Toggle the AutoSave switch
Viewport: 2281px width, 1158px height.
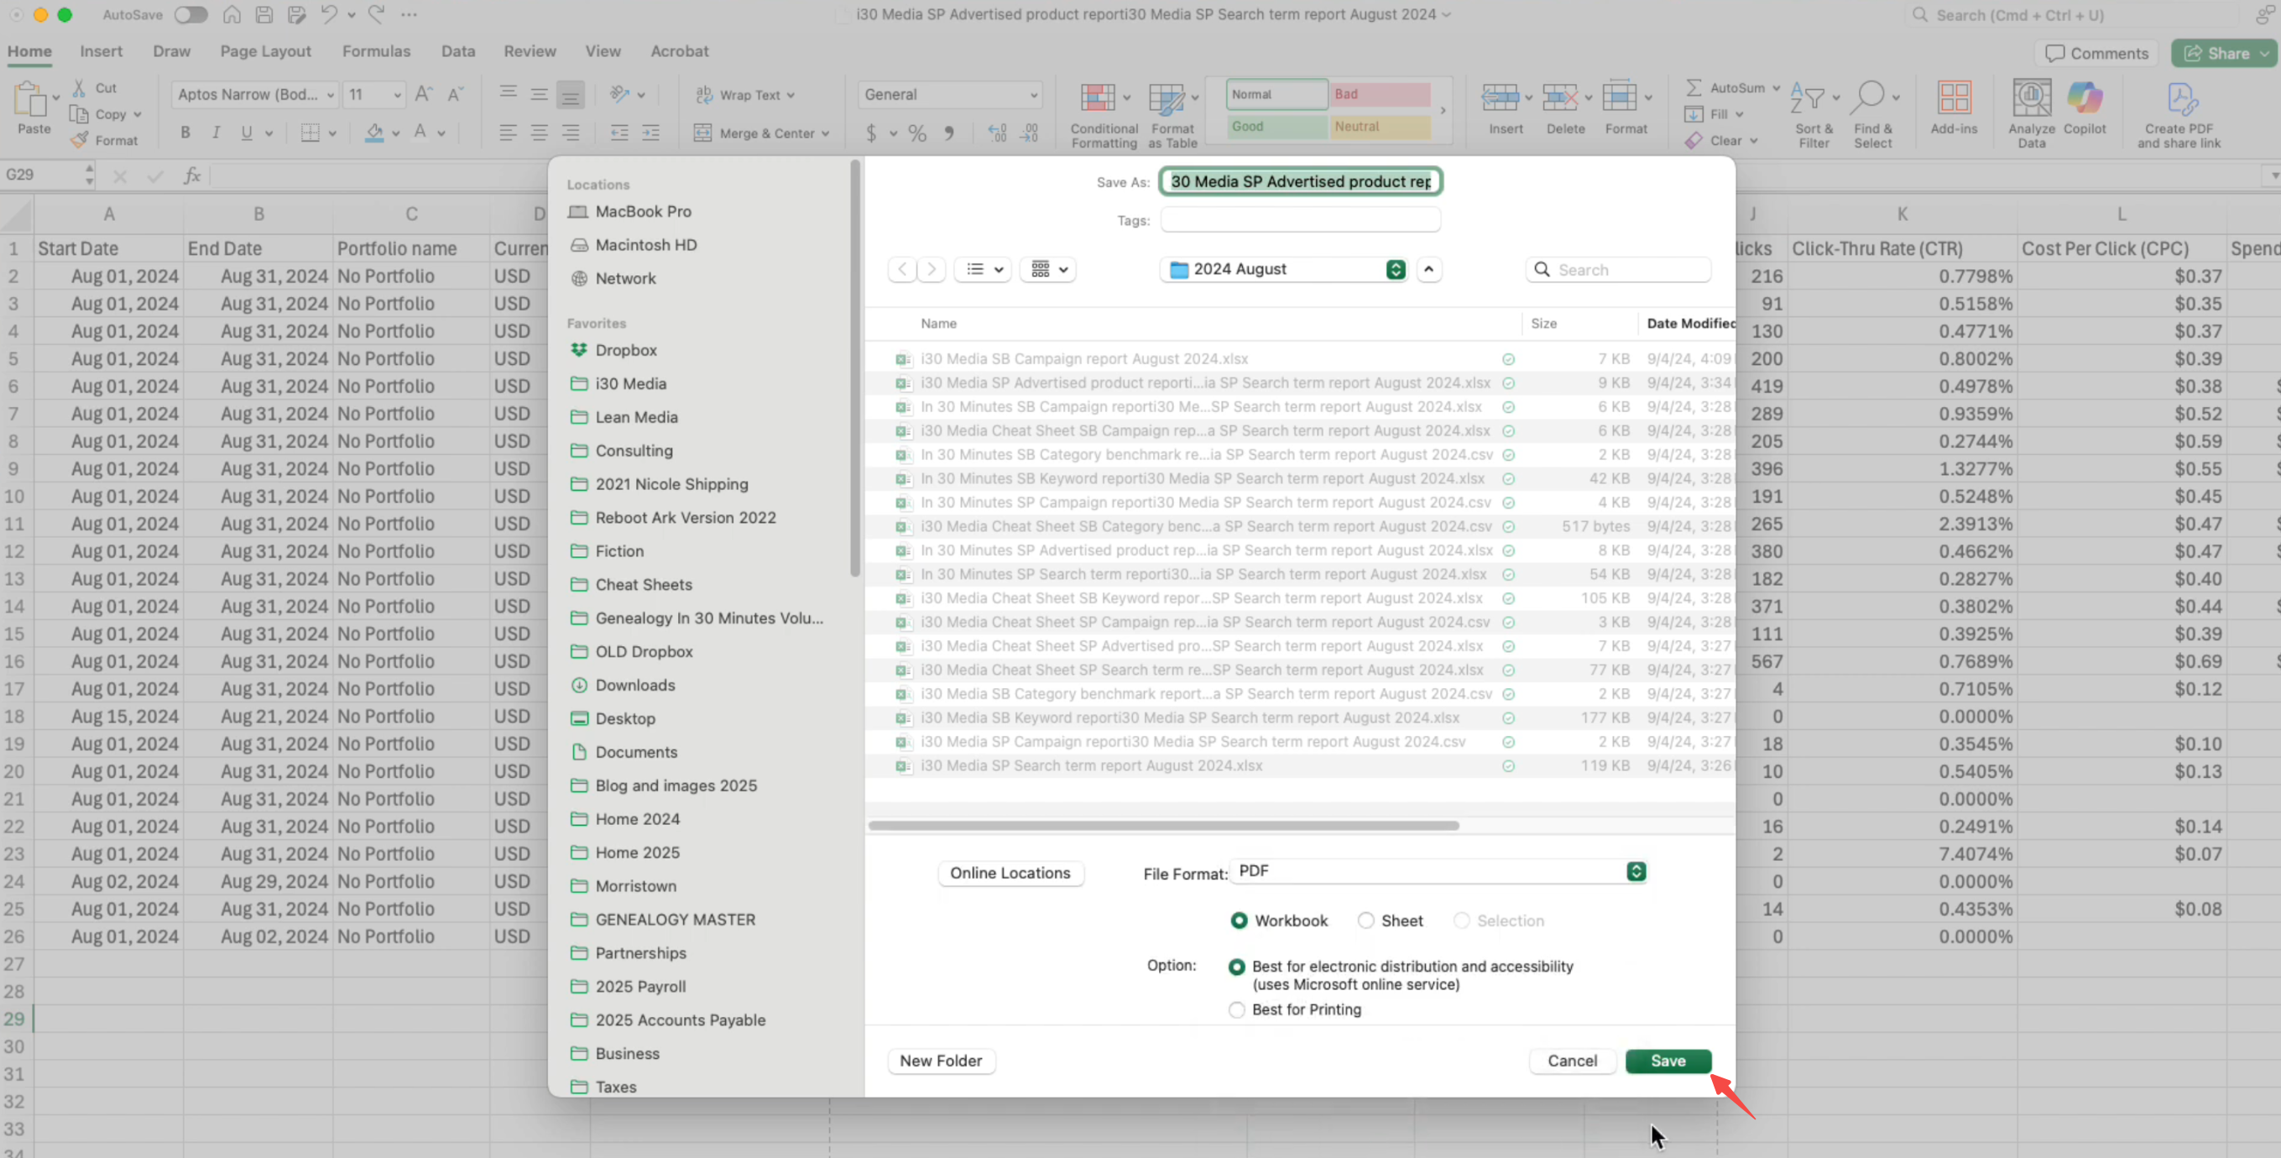coord(191,14)
